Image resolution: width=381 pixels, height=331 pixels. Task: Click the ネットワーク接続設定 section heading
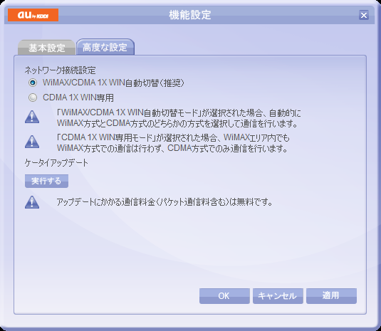(61, 70)
